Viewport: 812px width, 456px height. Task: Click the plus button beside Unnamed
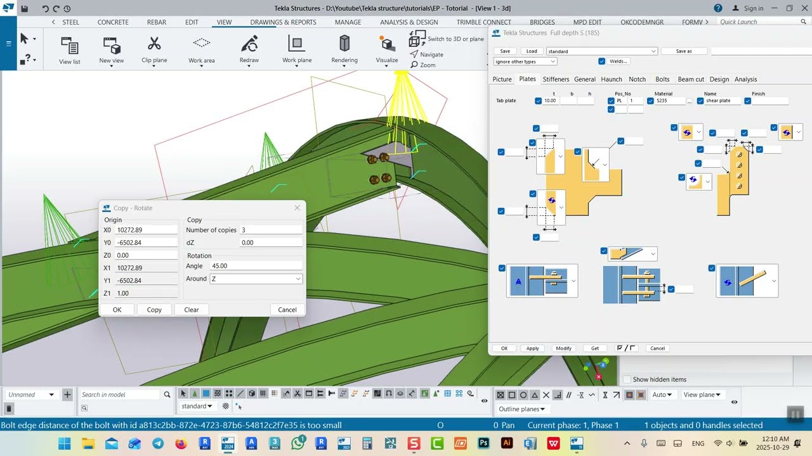coord(67,395)
